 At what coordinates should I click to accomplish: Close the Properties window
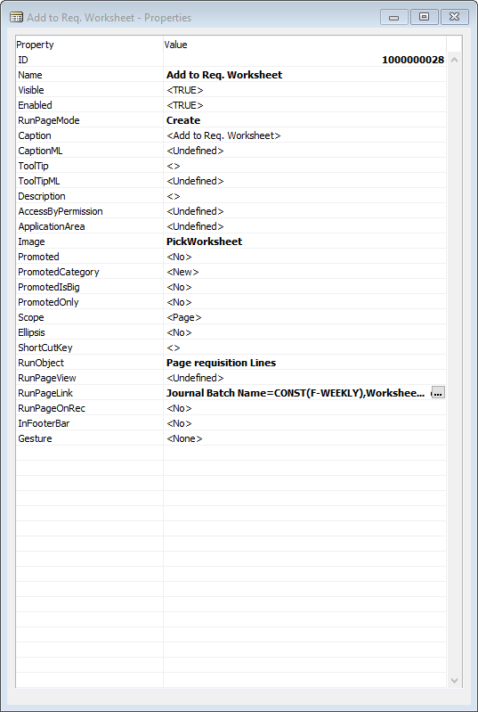click(x=455, y=17)
